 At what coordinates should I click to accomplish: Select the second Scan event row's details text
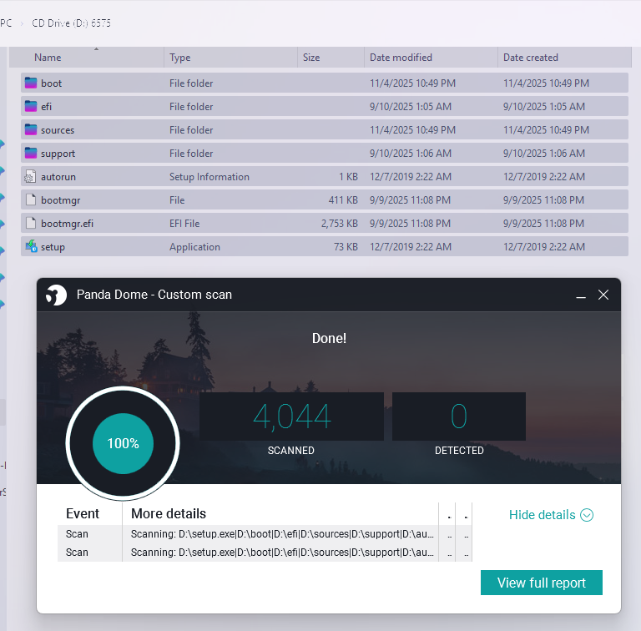(x=282, y=553)
